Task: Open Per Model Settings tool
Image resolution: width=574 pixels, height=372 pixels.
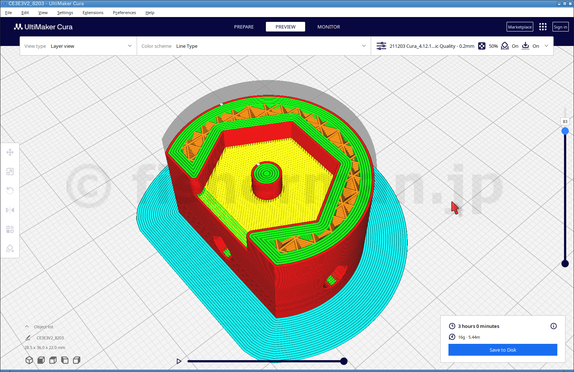Action: point(10,229)
